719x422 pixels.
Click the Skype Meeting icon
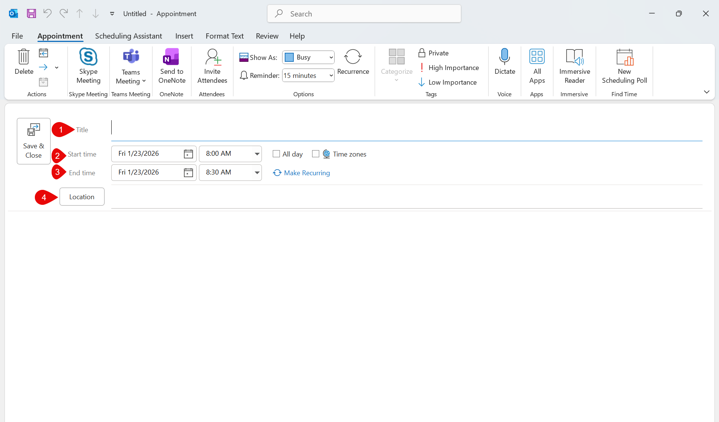(88, 57)
